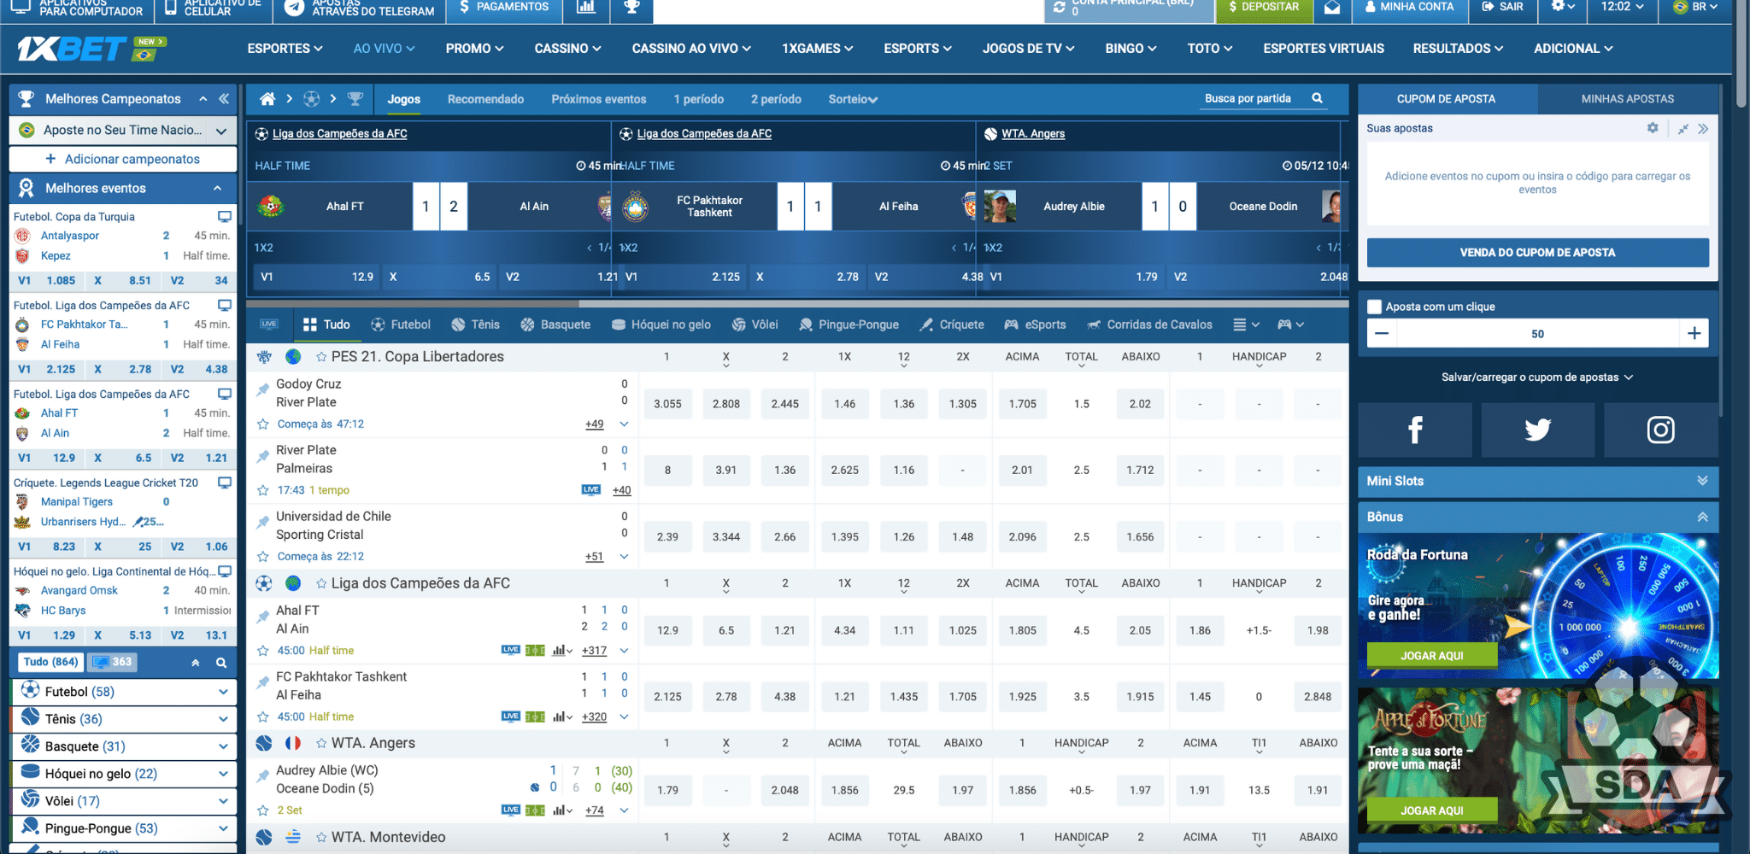Open statistics icon for Ahal FT match
This screenshot has height=854, width=1750.
tap(560, 650)
